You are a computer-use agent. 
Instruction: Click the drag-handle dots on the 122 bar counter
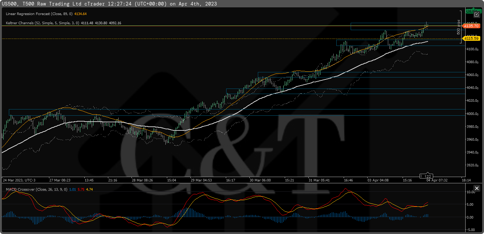[x=421, y=176]
